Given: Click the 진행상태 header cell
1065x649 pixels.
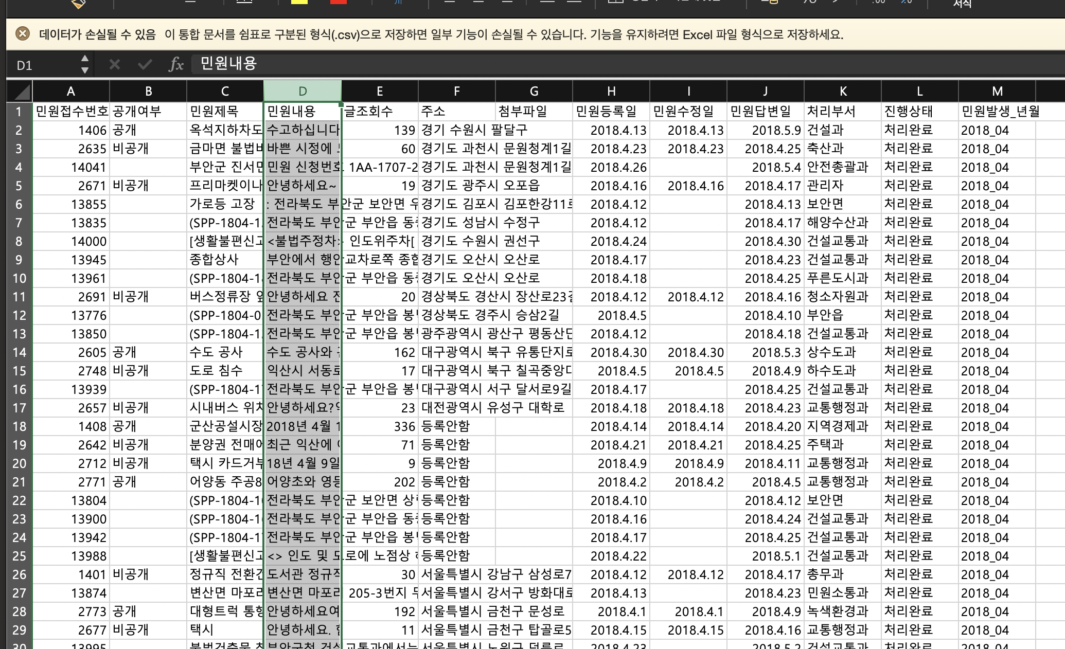Looking at the screenshot, I should click(919, 112).
